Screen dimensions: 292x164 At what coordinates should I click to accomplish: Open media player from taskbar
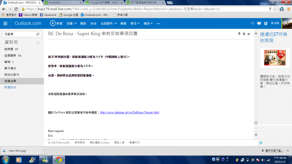(x=19, y=160)
